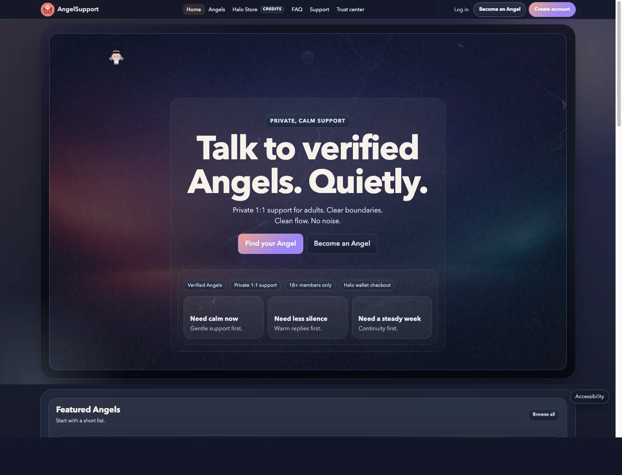Open the Need a steady week card
Screen dimensions: 622x475
pos(392,317)
